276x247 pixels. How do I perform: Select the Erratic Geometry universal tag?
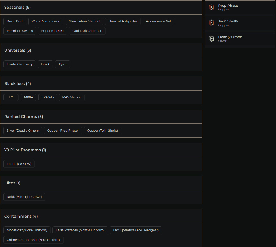pyautogui.click(x=20, y=64)
